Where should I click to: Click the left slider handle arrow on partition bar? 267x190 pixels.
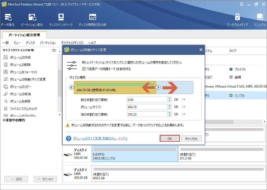71,88
